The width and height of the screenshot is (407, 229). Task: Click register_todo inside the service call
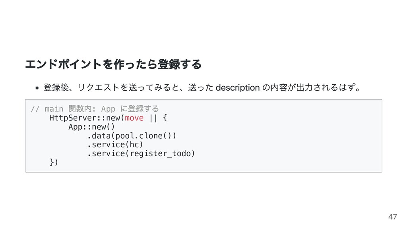pos(160,153)
